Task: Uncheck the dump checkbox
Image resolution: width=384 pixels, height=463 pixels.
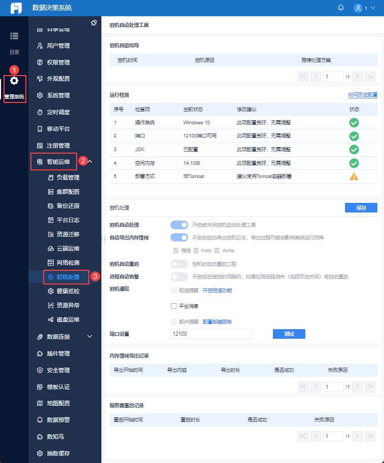Action: pyautogui.click(x=217, y=251)
